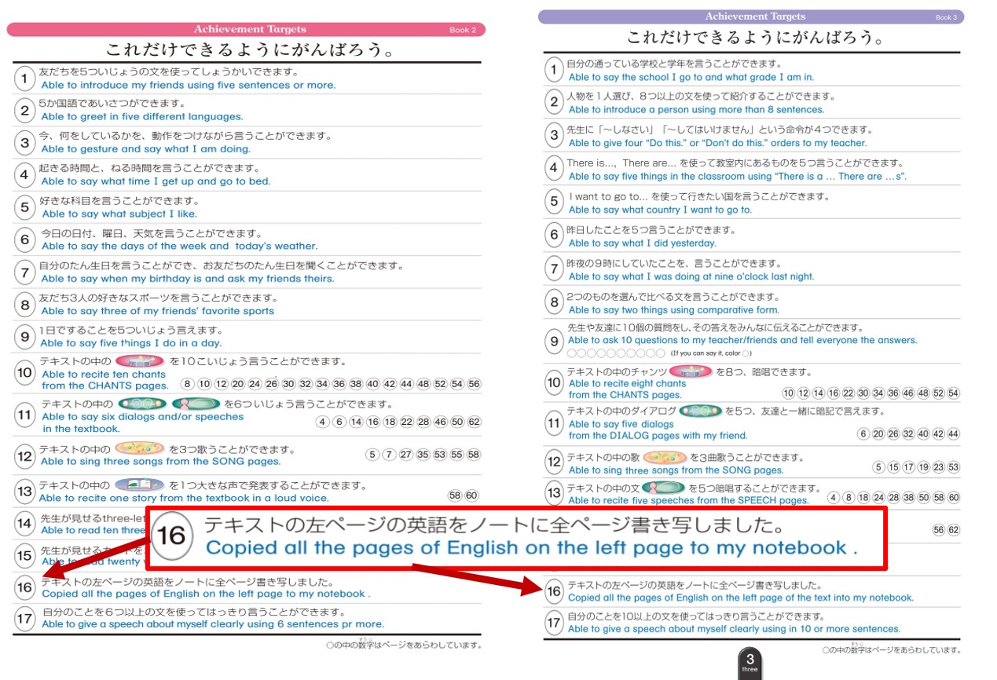The height and width of the screenshot is (680, 997).
Task: Click page number 56 in Book 2 chants row
Action: 474,384
